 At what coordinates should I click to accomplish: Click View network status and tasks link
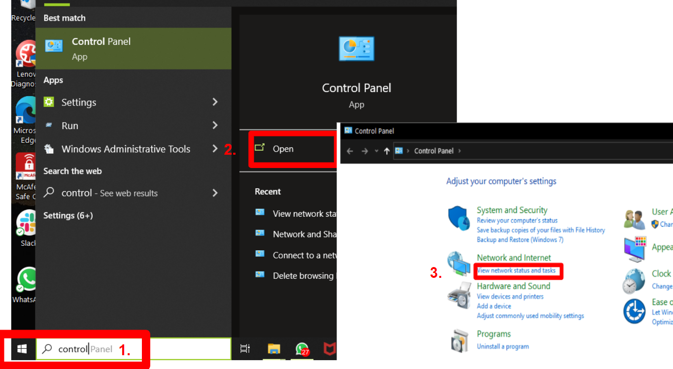pos(516,270)
